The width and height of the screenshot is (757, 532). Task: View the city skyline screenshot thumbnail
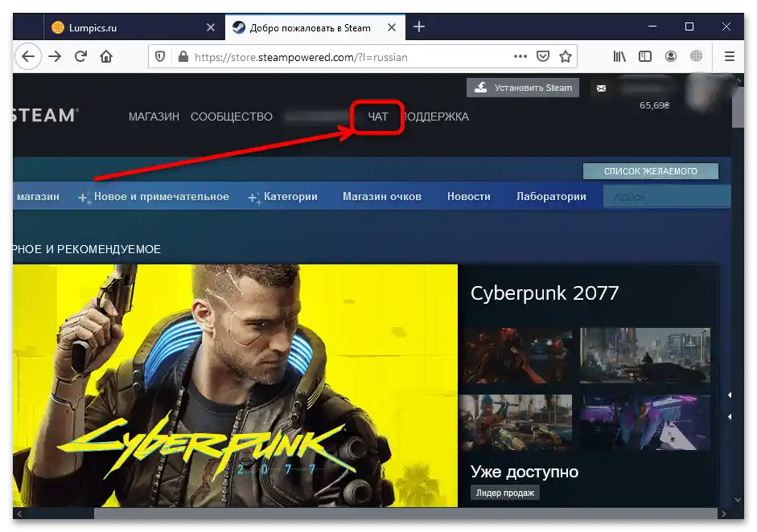(645, 355)
